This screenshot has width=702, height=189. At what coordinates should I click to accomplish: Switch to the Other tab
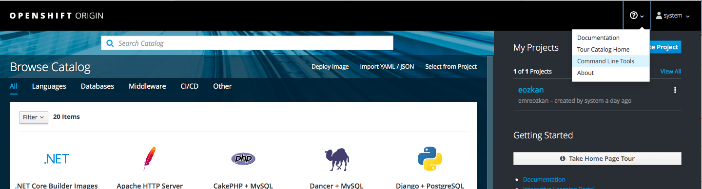(222, 86)
